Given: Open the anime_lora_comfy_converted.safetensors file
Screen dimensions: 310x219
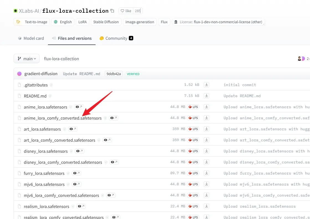Looking at the screenshot, I should coord(63,118).
